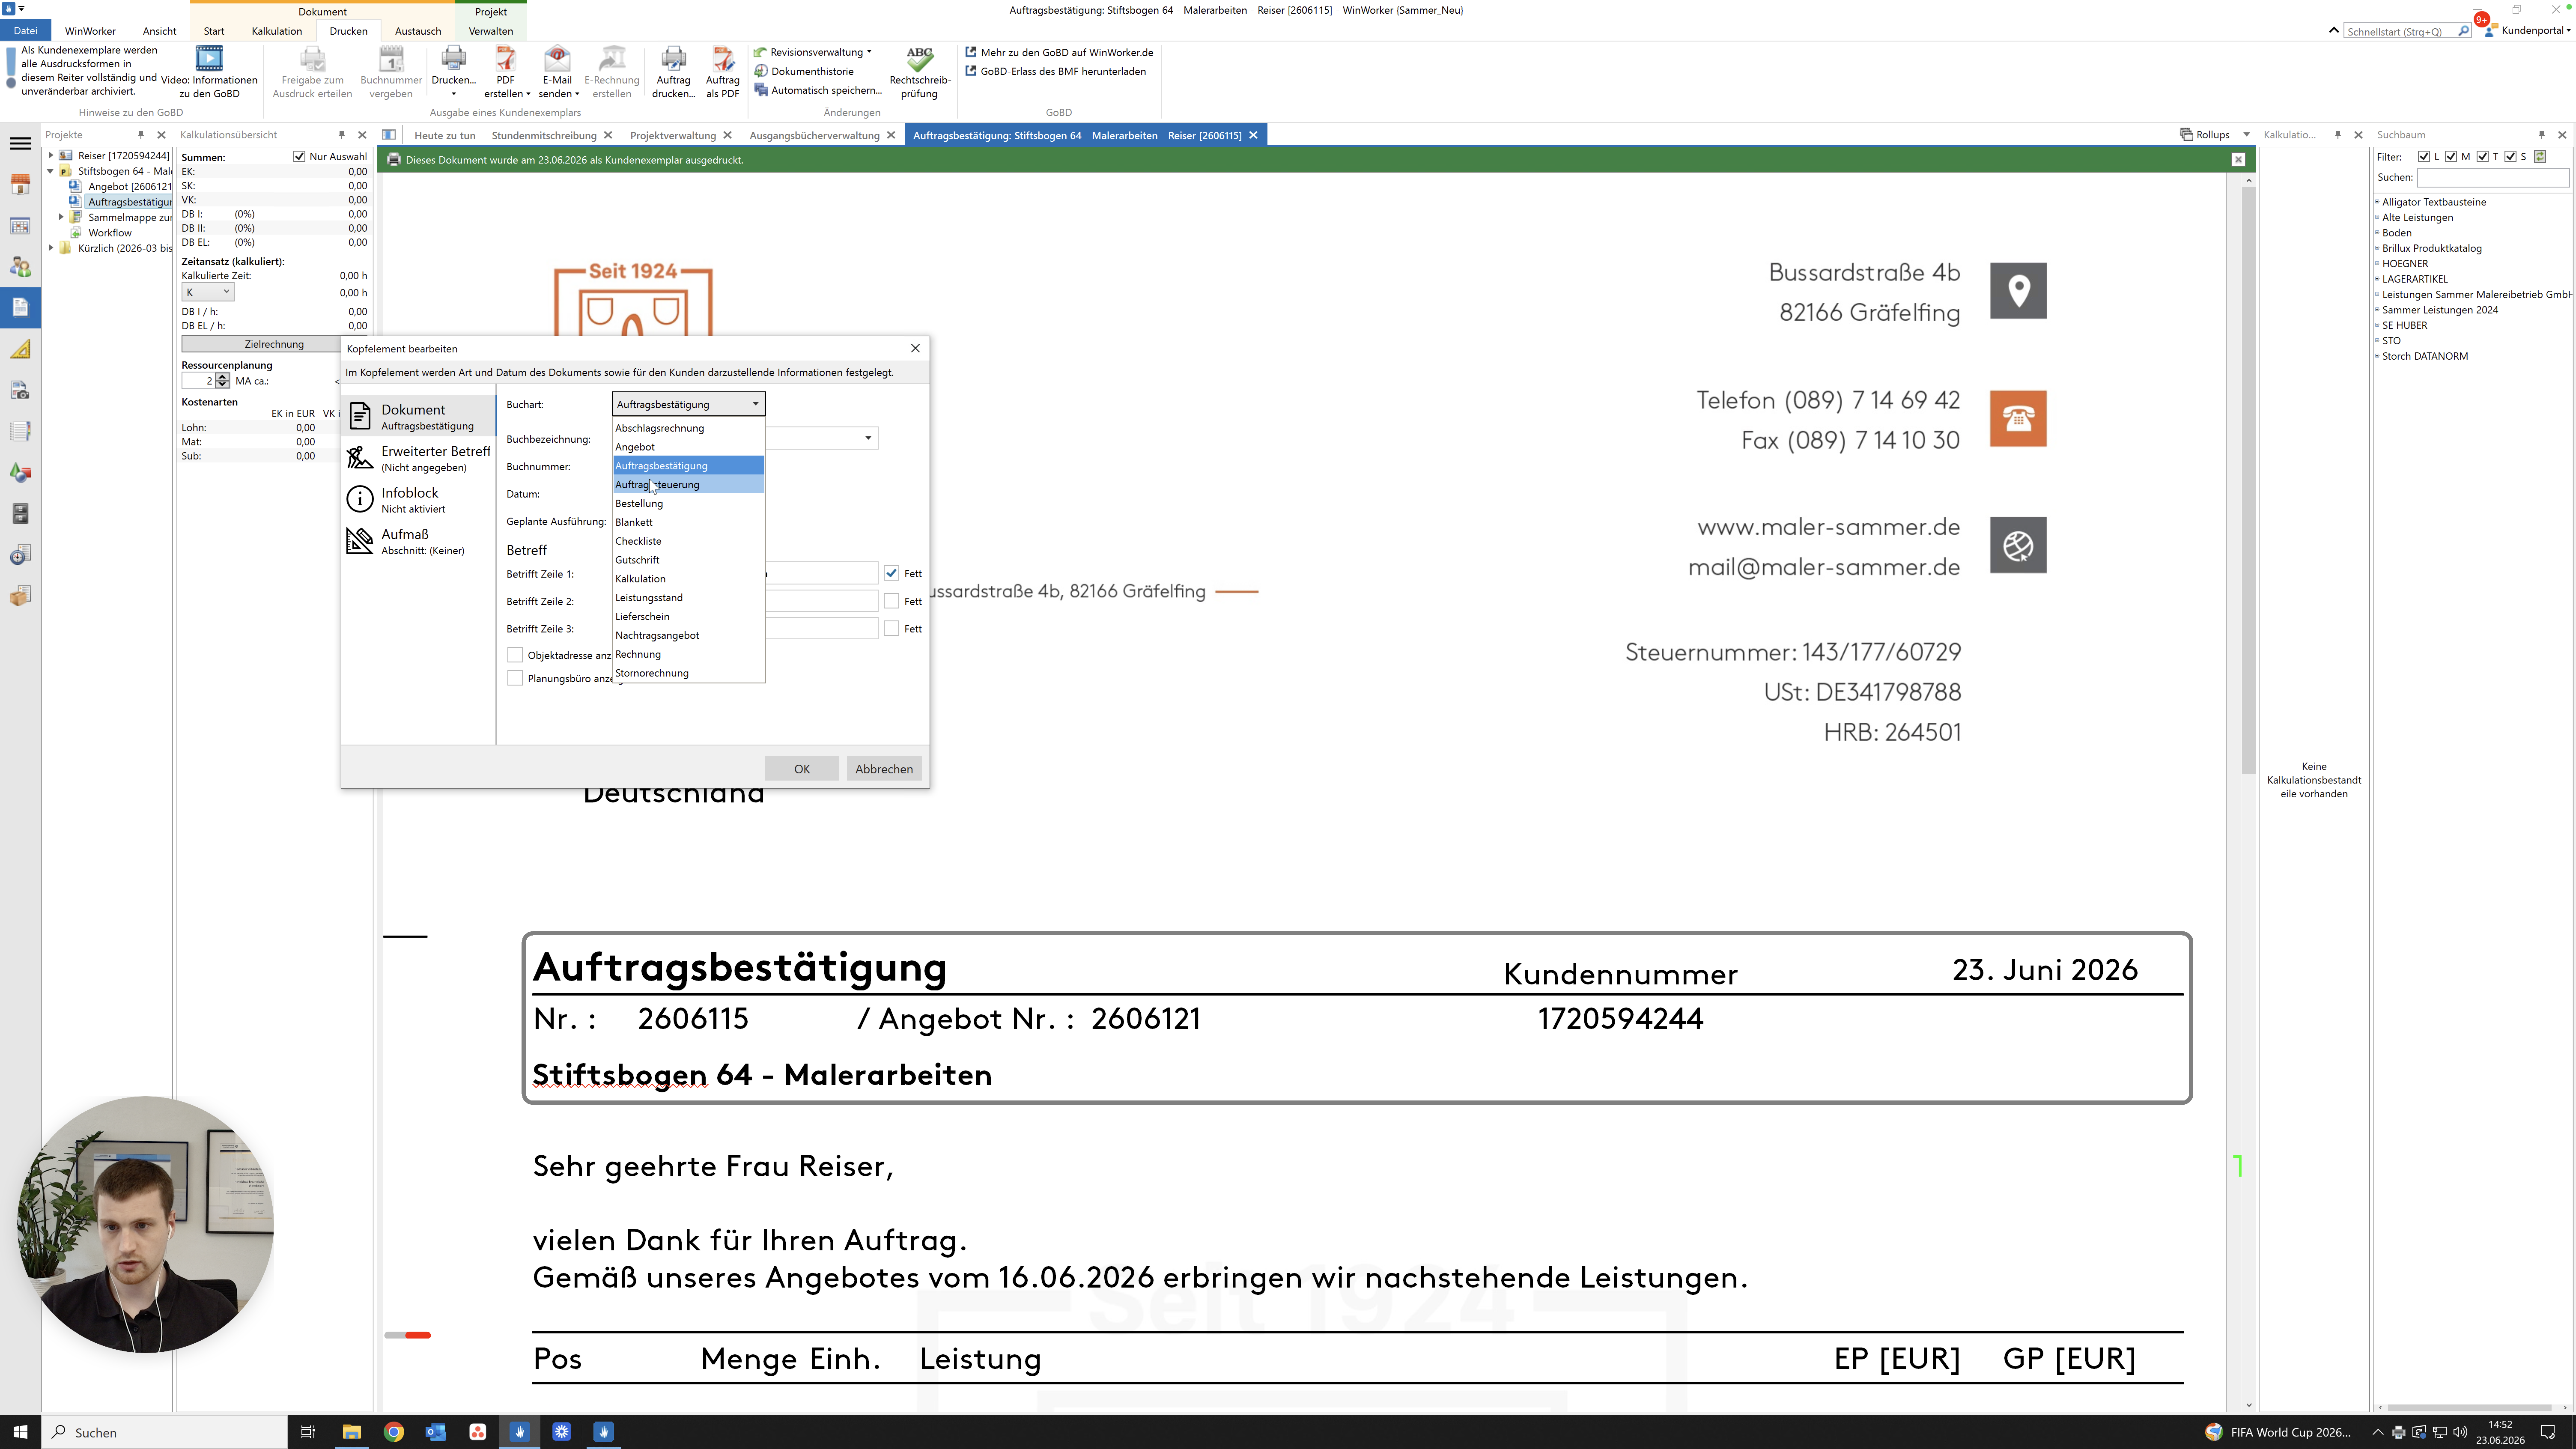The height and width of the screenshot is (1449, 2576).
Task: Click the Task View taskbar icon
Action: coord(308,1432)
